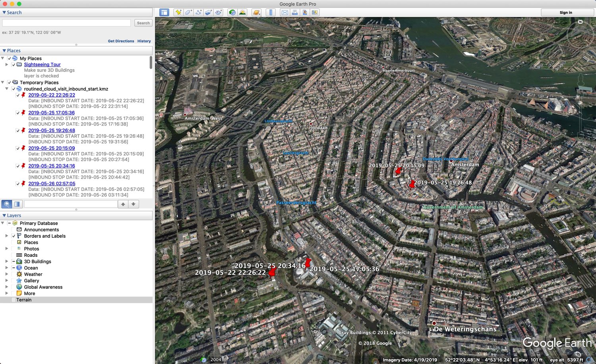The width and height of the screenshot is (596, 364).
Task: Collapse the Search panel
Action: pyautogui.click(x=4, y=13)
